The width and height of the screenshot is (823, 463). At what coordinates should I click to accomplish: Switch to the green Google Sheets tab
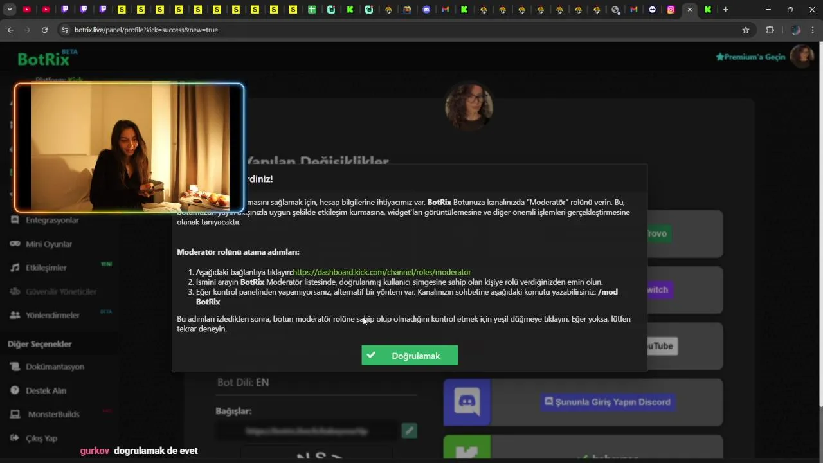coord(312,10)
